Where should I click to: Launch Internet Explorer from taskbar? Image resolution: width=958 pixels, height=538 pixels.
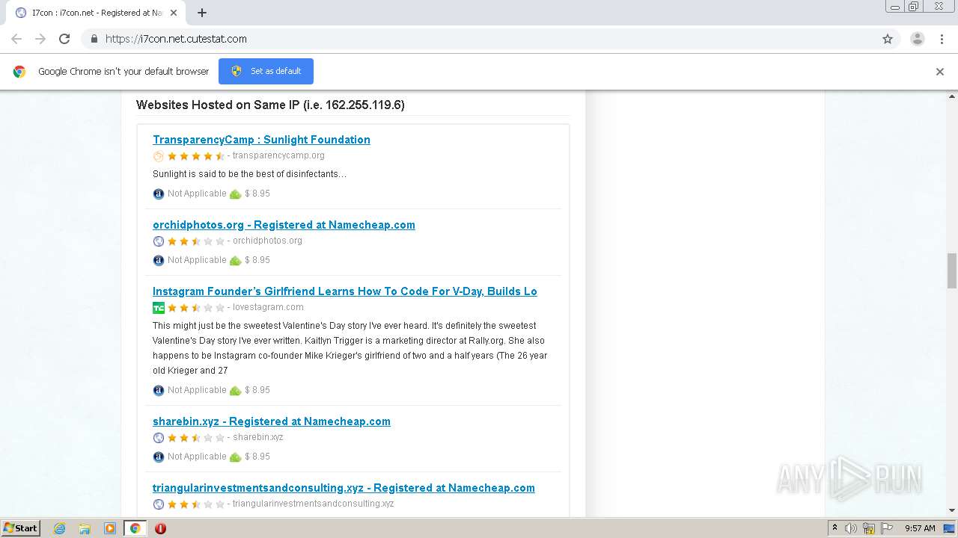pos(59,528)
